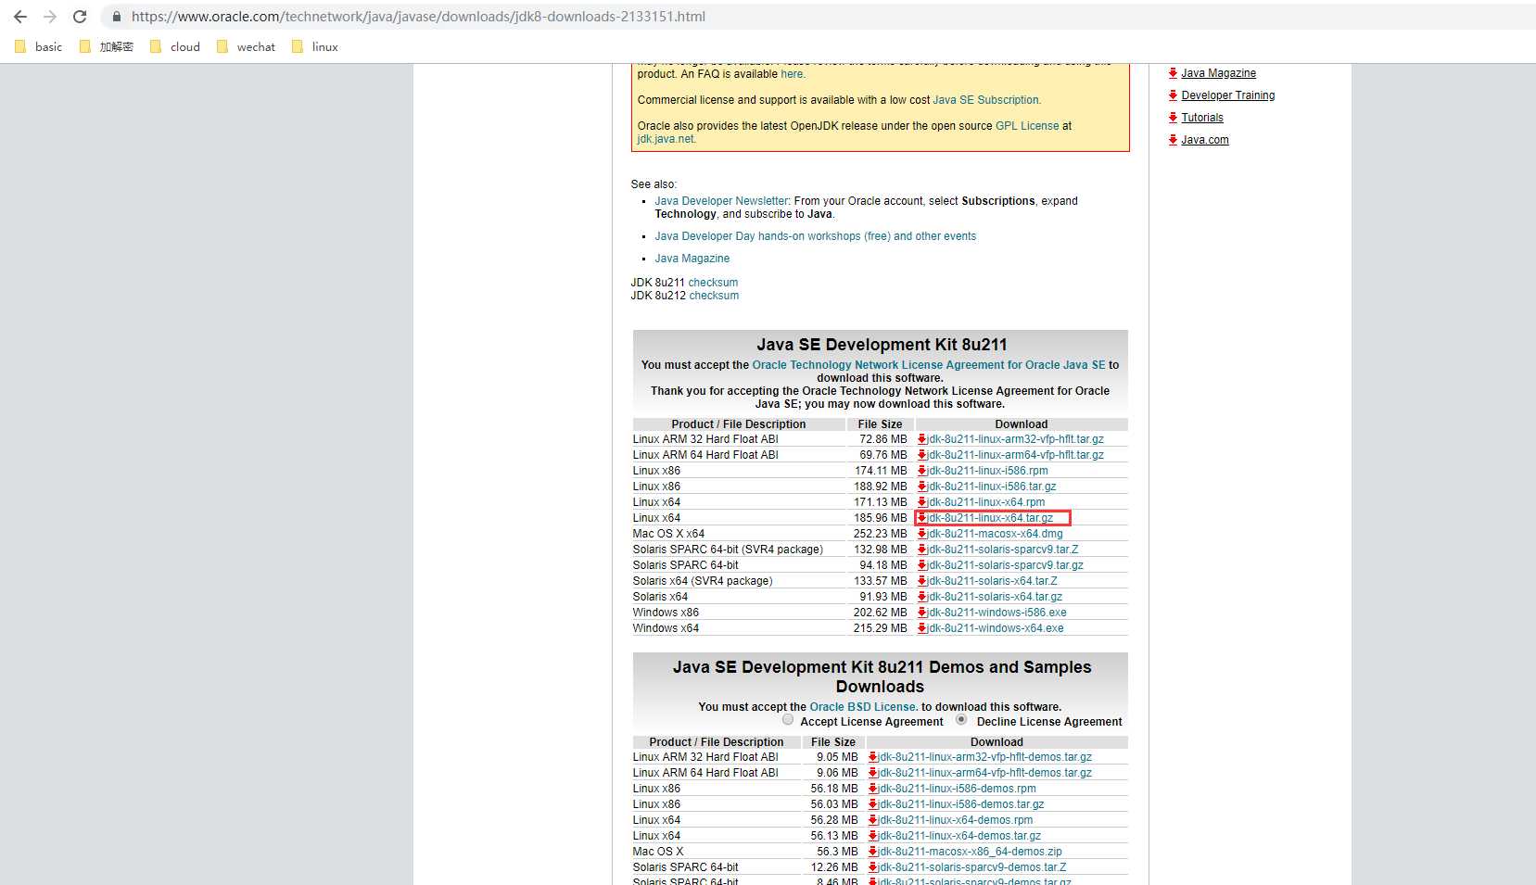Open the FAQ 'here' link
This screenshot has width=1536, height=885.
tap(793, 74)
